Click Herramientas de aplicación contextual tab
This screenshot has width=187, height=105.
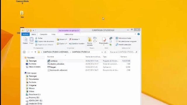tap(69, 30)
